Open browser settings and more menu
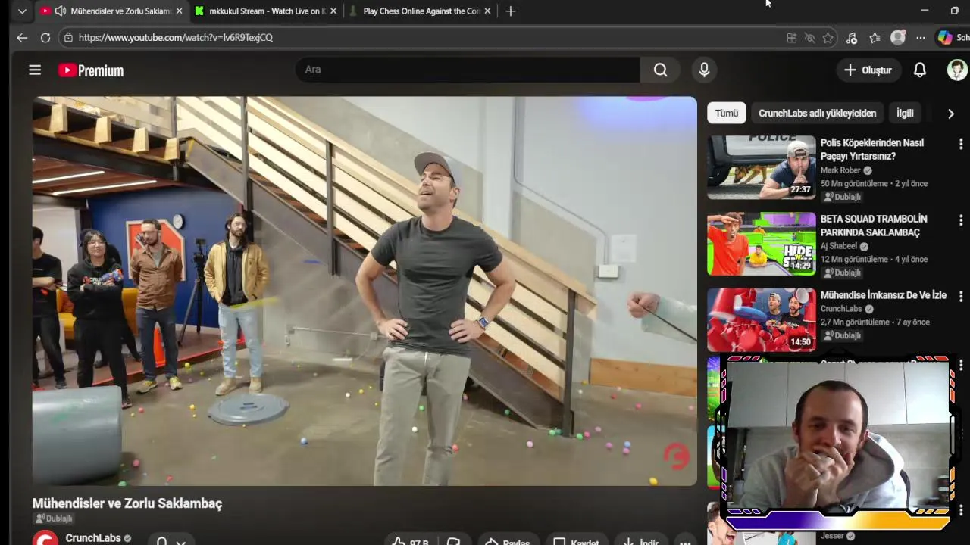Screen dimensions: 970x545 point(920,38)
